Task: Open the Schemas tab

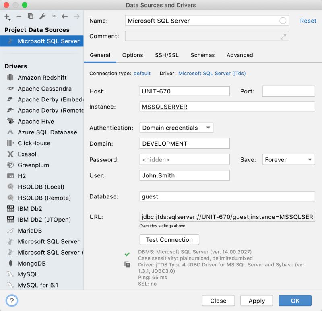Action: [x=202, y=55]
